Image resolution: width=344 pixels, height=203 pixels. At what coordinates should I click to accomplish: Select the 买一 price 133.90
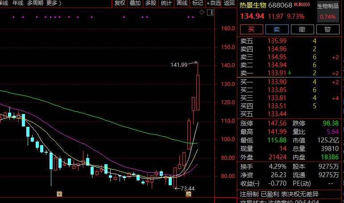coord(277,82)
